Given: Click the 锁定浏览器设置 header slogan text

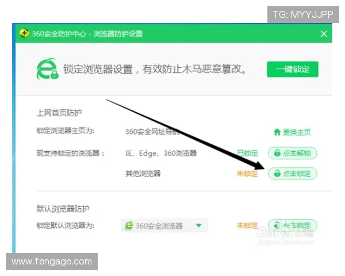Looking at the screenshot, I should click(x=155, y=69).
